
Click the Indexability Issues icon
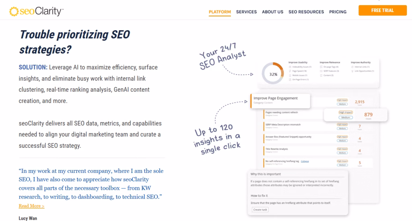[x=289, y=67]
